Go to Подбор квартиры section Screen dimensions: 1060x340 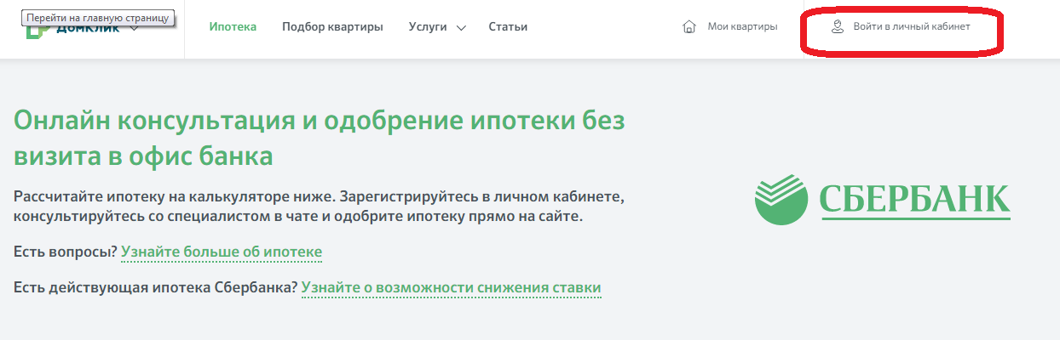pyautogui.click(x=332, y=26)
